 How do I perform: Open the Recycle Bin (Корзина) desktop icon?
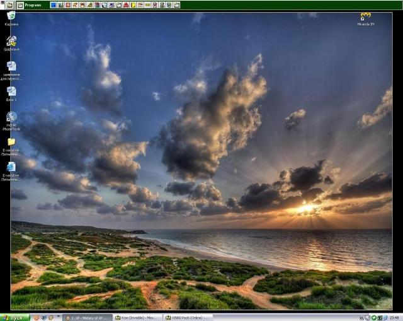tap(11, 17)
